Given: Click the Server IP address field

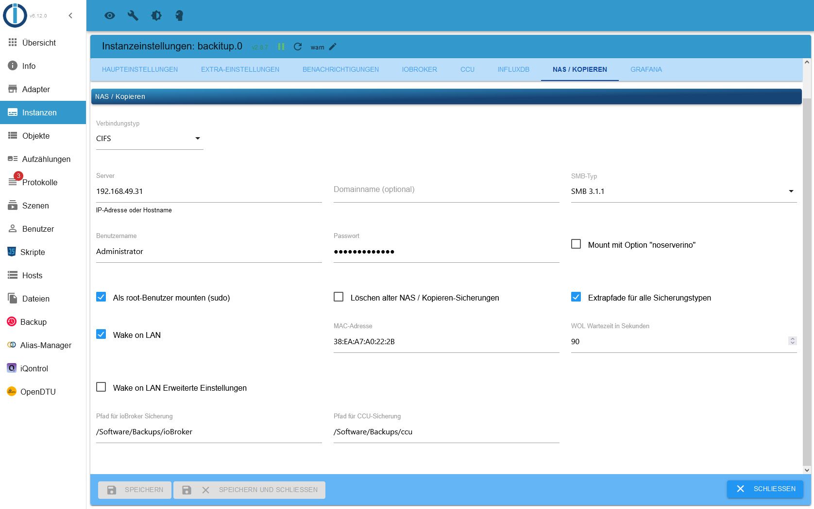Looking at the screenshot, I should tap(209, 191).
